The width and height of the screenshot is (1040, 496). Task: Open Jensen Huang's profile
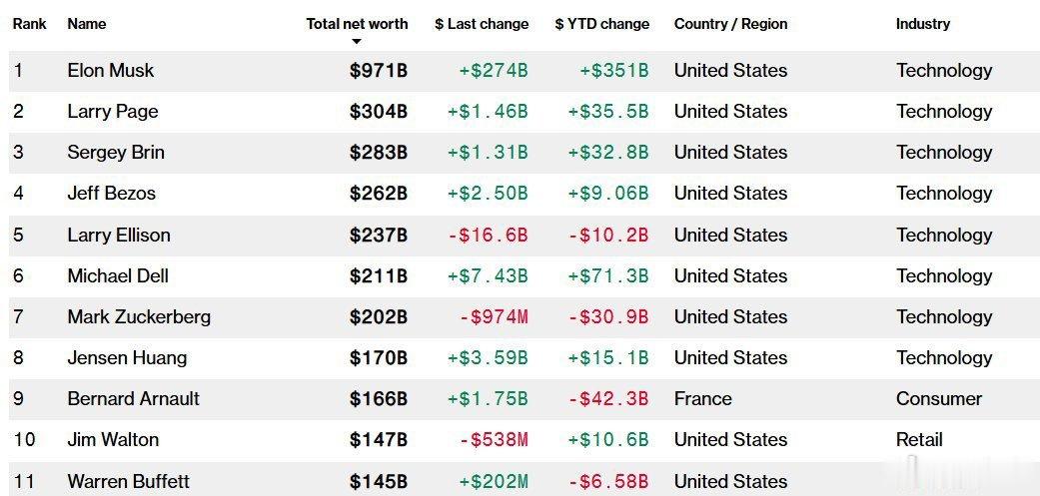[x=127, y=358]
